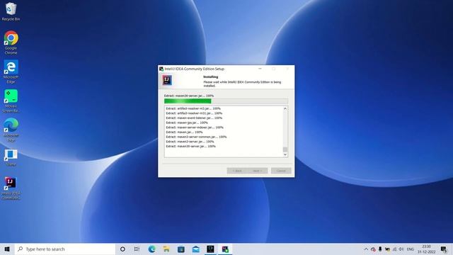The image size is (453, 255).
Task: Select the 'maven3-server-common.jar' log line
Action: (196, 137)
